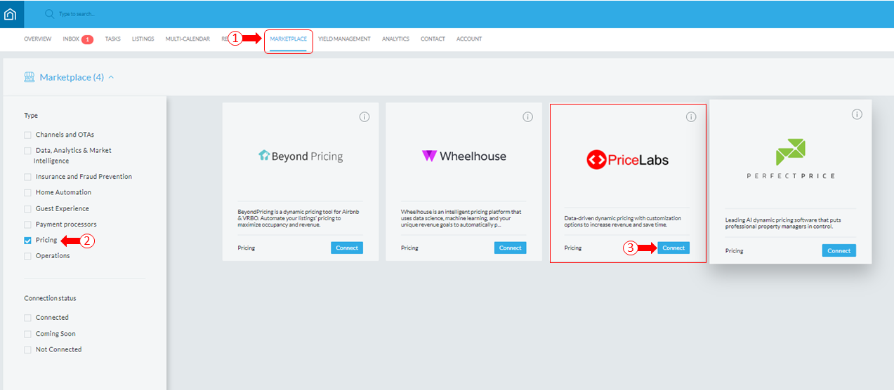Click the Type to search field
This screenshot has width=894, height=390.
pos(77,14)
